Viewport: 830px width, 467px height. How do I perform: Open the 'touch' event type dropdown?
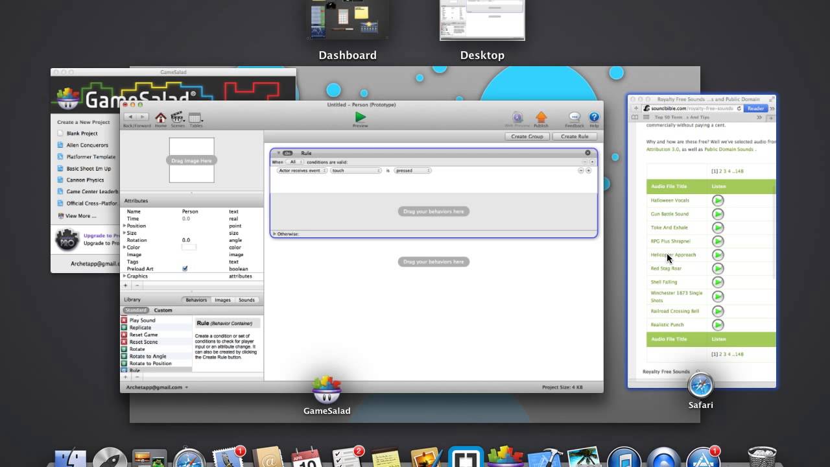tap(356, 171)
